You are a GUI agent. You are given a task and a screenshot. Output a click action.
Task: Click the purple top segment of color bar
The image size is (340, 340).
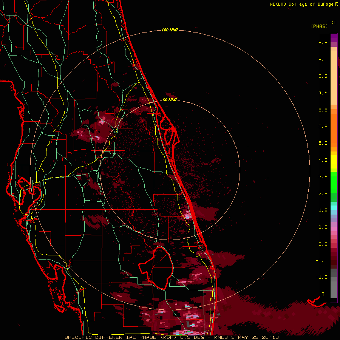(x=334, y=38)
